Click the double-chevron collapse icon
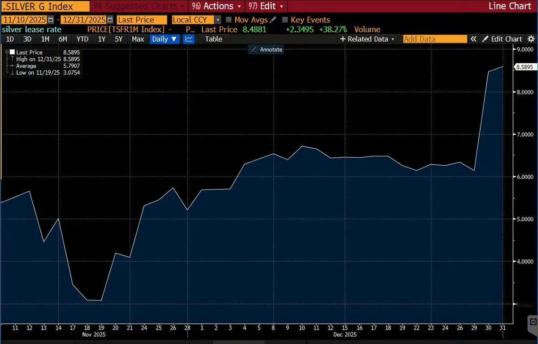Screen dimensions: 538x344 (x=473, y=39)
